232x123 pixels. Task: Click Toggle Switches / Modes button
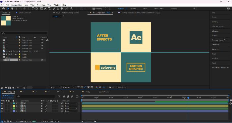click(50, 121)
